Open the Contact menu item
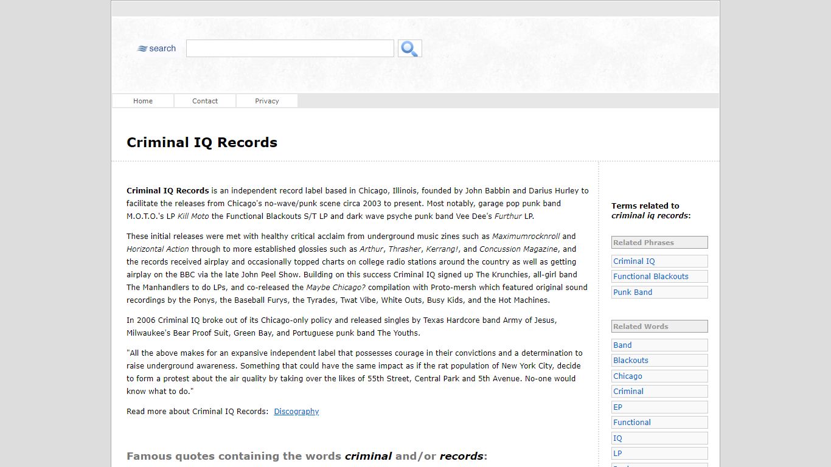Image resolution: width=831 pixels, height=467 pixels. coord(205,101)
